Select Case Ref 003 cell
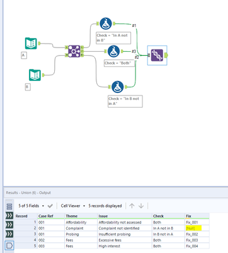The width and height of the screenshot is (228, 253). [51, 246]
